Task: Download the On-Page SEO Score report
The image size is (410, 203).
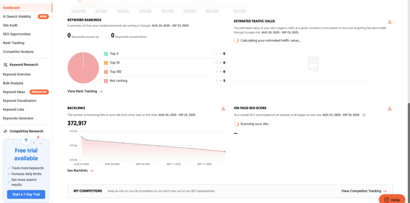Action: (x=390, y=109)
